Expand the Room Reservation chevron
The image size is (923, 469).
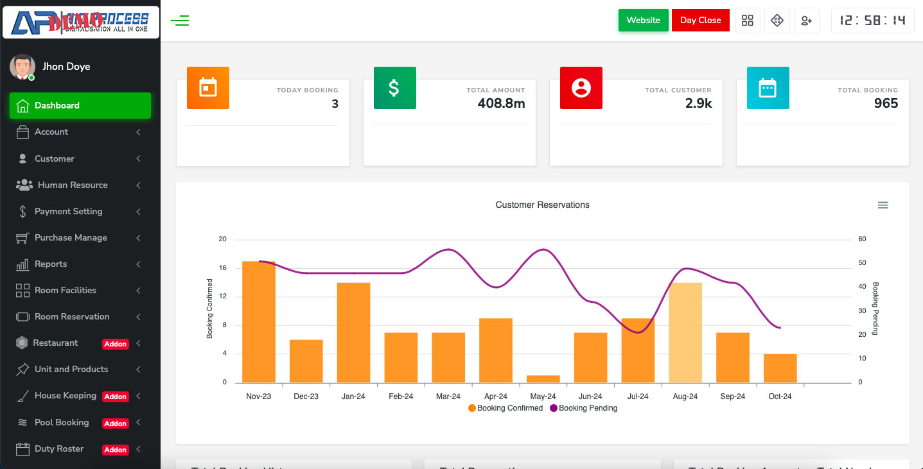point(138,317)
